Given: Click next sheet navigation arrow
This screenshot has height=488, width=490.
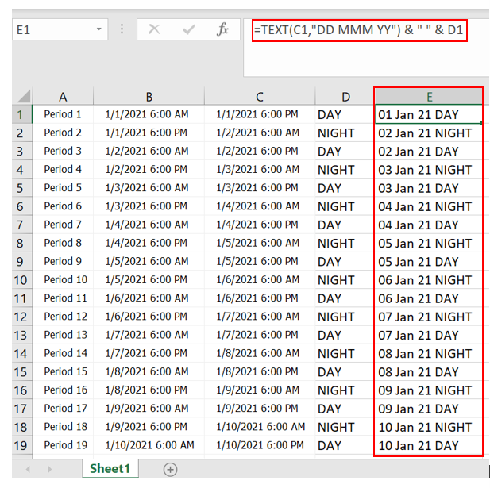Looking at the screenshot, I should pos(49,469).
